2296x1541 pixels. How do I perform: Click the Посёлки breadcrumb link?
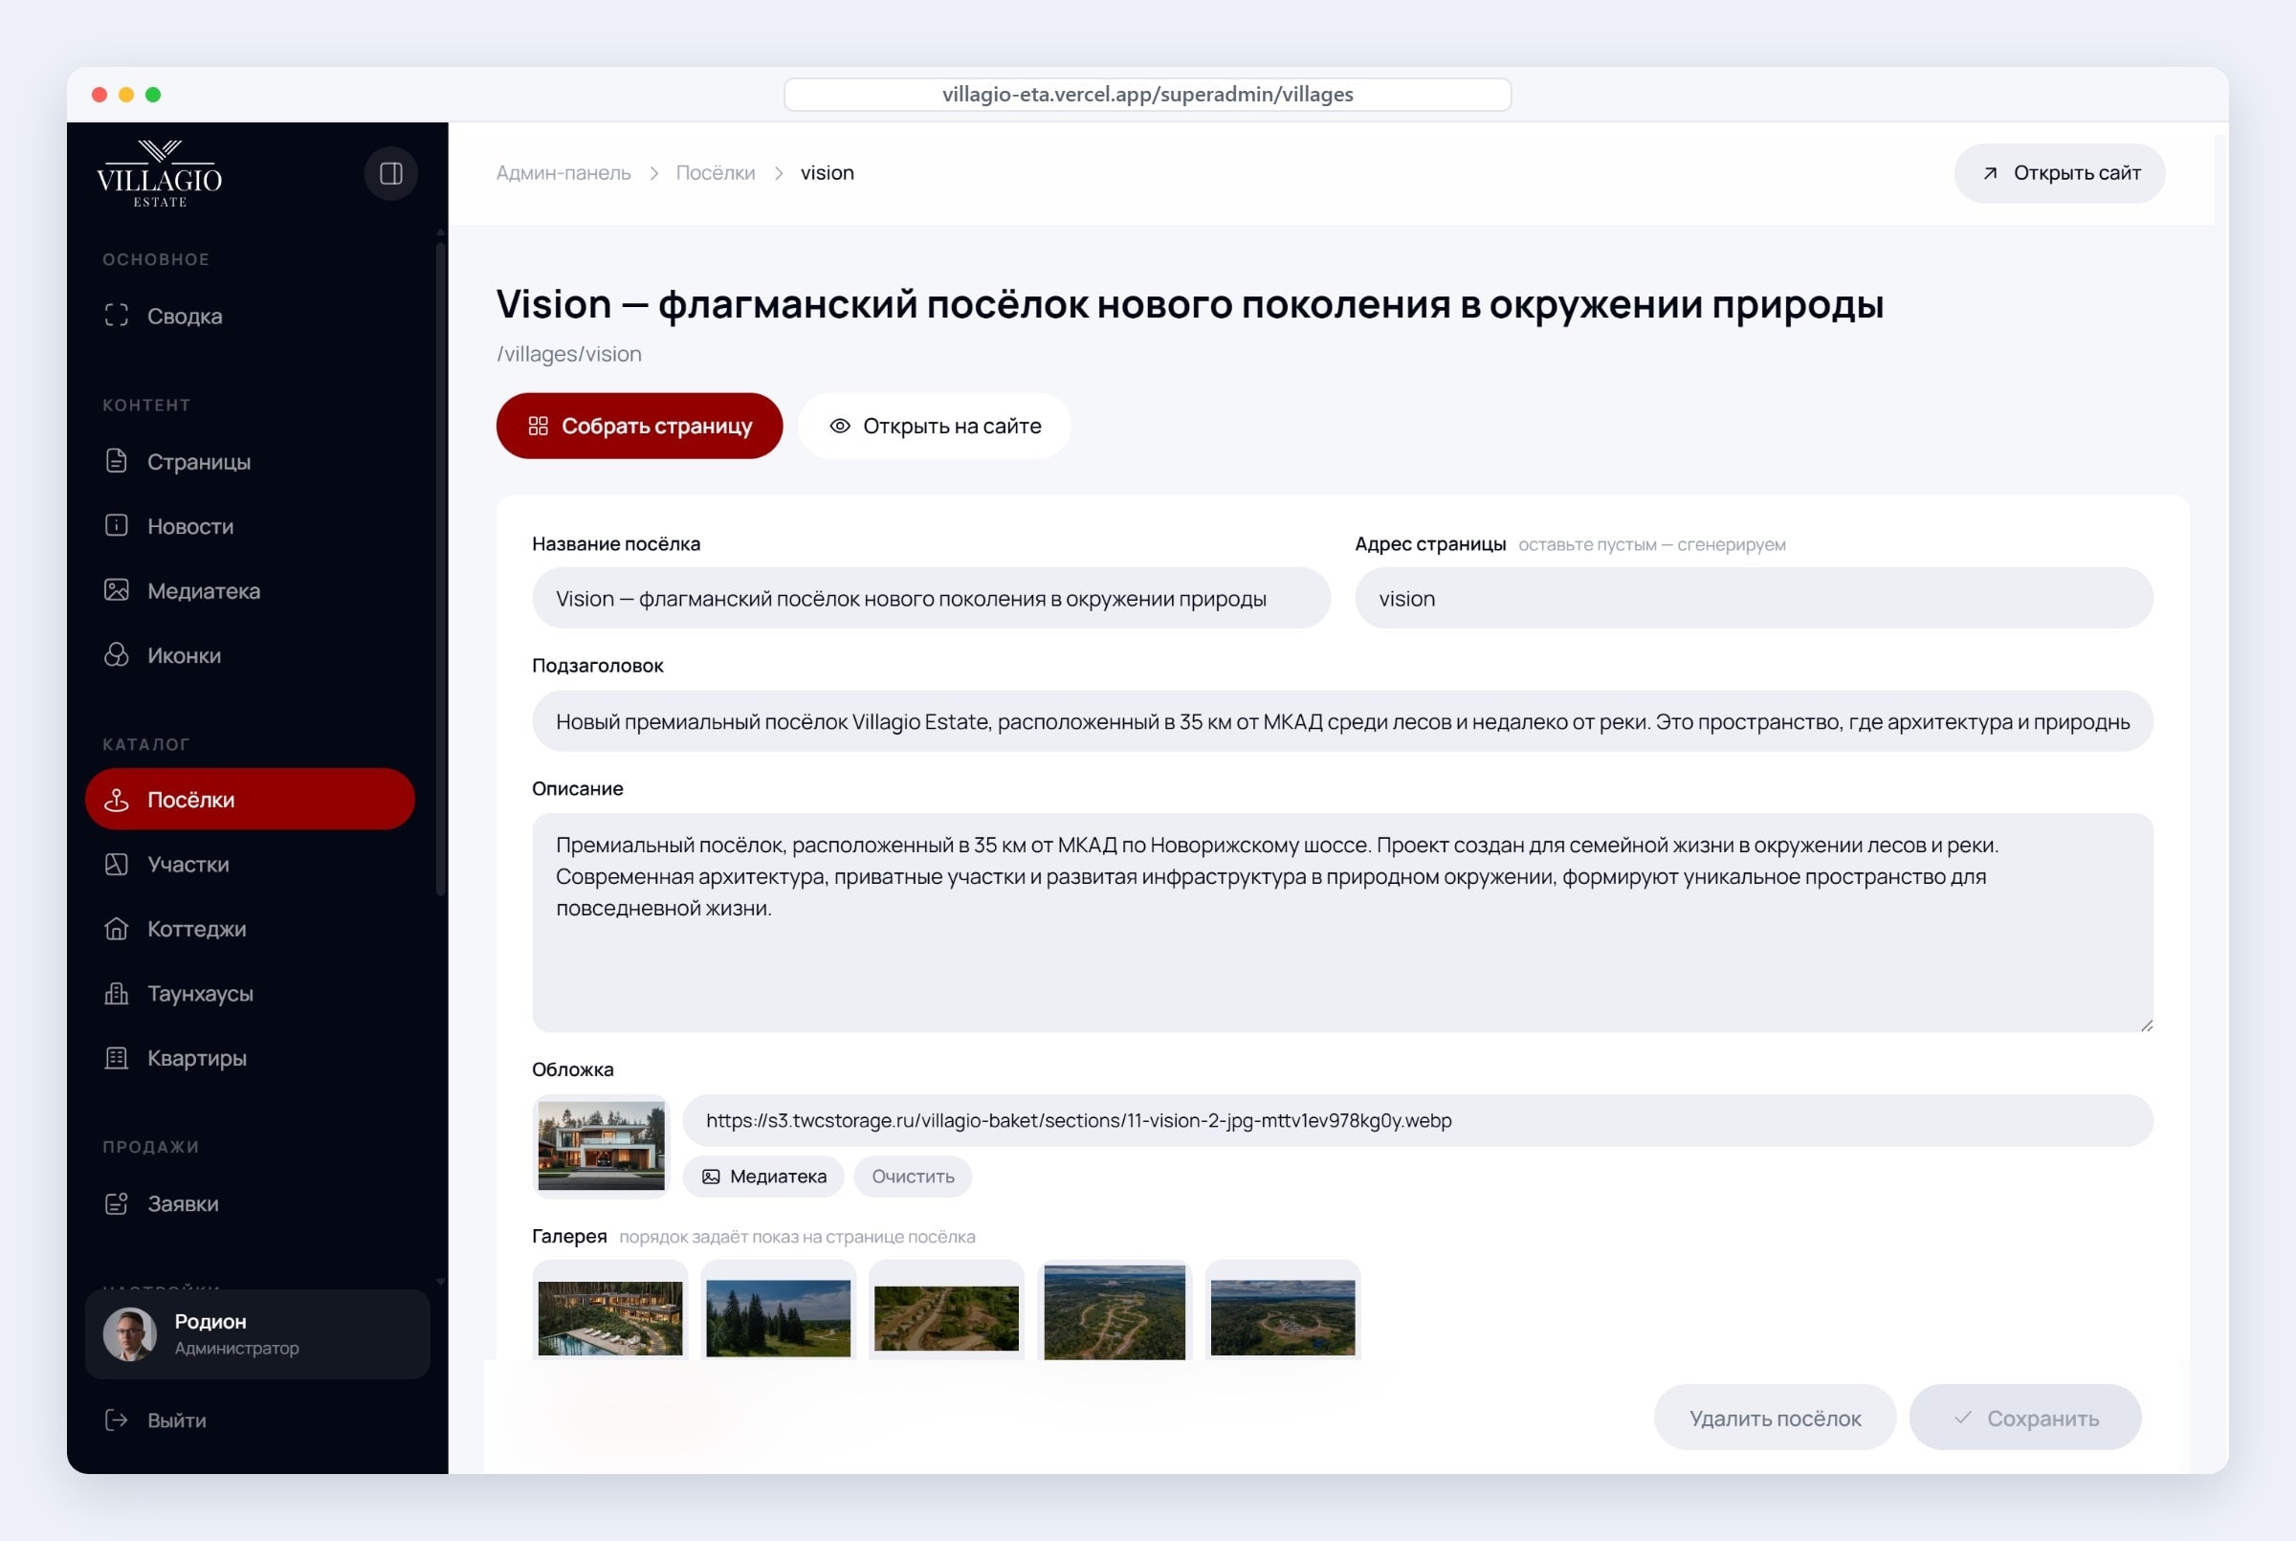(x=716, y=173)
